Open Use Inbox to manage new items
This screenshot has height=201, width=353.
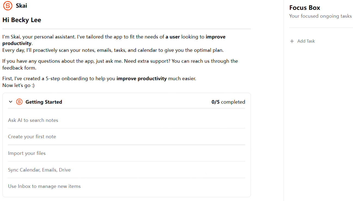127,187
